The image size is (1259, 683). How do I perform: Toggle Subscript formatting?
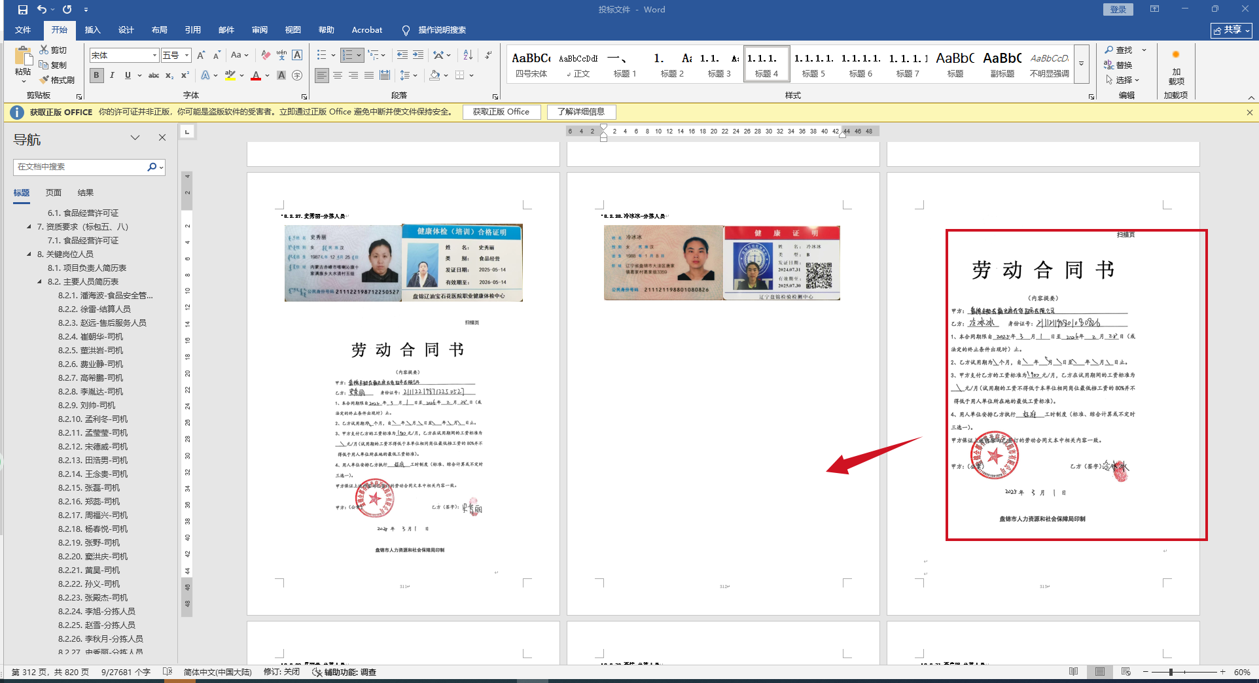click(x=169, y=75)
